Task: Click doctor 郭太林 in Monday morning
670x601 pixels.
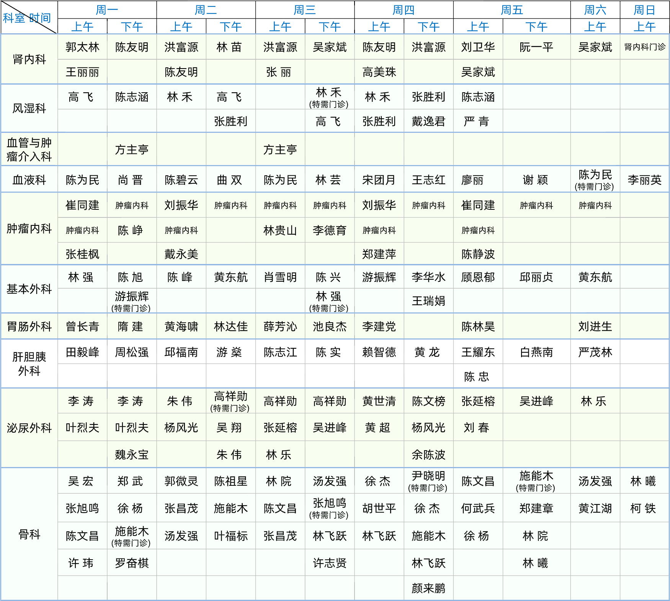Action: click(x=82, y=47)
